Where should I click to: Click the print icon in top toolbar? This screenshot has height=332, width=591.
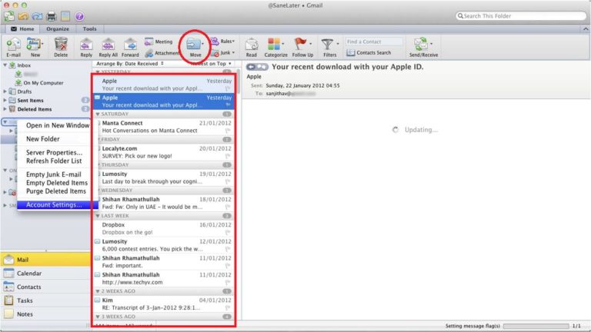point(52,17)
